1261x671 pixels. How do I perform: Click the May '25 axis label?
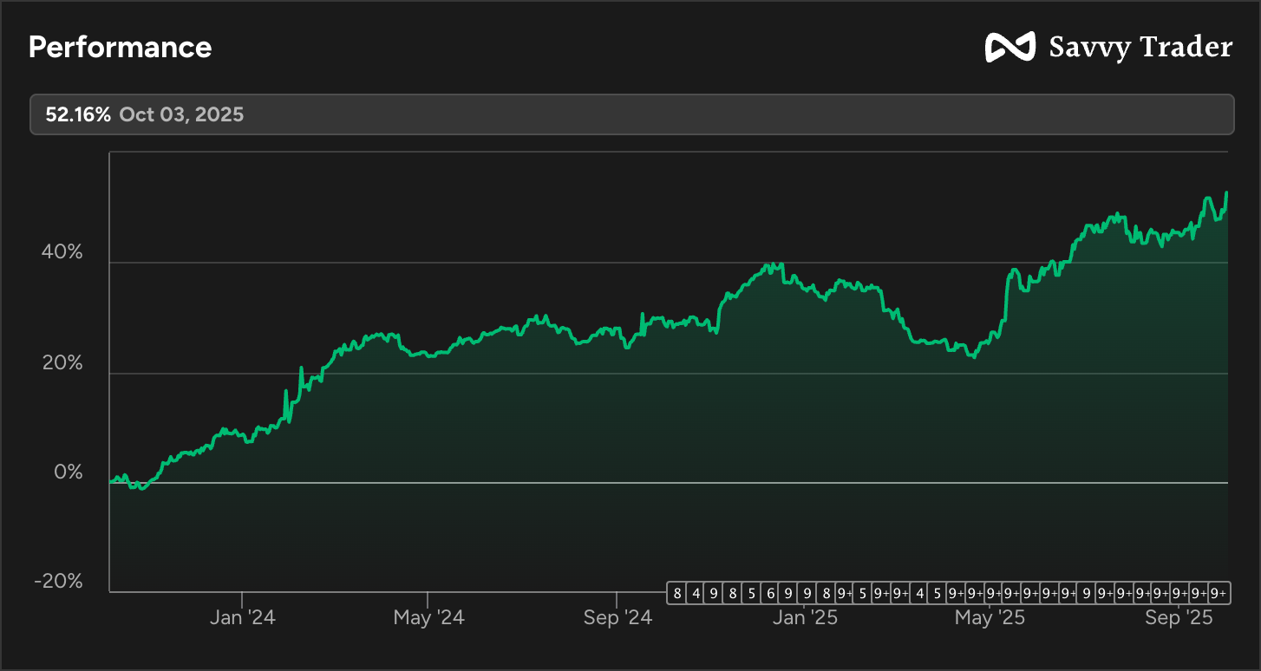pos(990,618)
